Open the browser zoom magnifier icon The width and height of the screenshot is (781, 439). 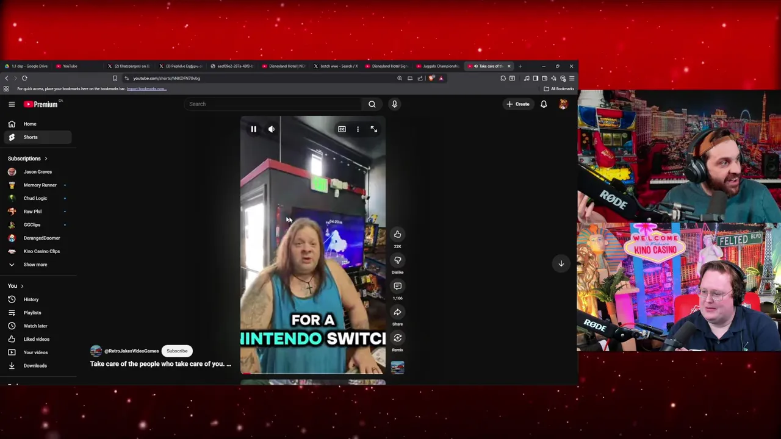tap(400, 78)
